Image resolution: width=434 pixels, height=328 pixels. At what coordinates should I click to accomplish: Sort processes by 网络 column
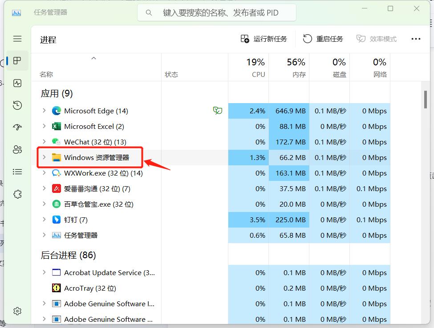(370, 67)
